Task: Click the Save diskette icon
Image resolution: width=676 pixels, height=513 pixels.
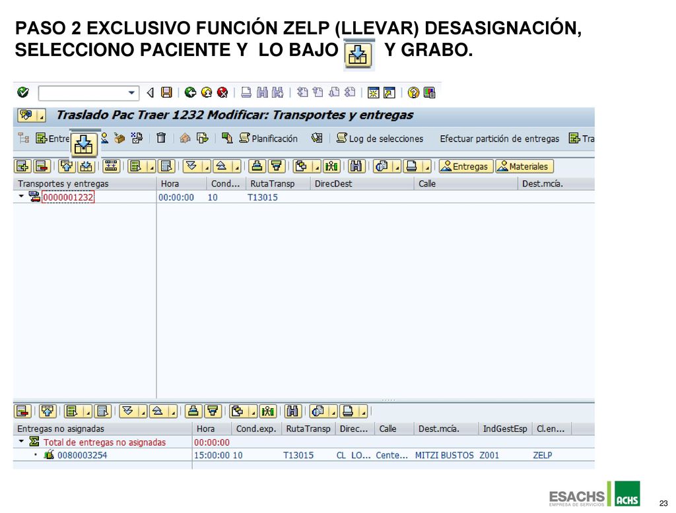Action: (166, 92)
